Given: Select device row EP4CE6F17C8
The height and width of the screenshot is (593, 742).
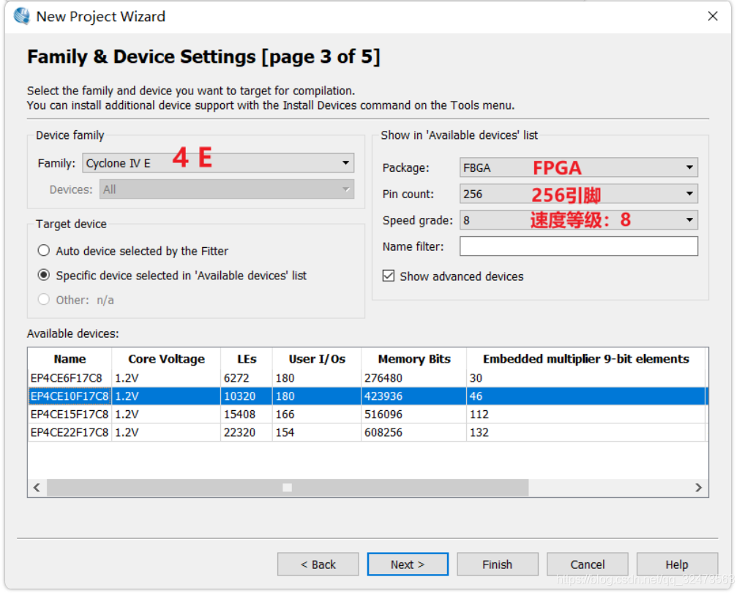Looking at the screenshot, I should click(x=367, y=378).
